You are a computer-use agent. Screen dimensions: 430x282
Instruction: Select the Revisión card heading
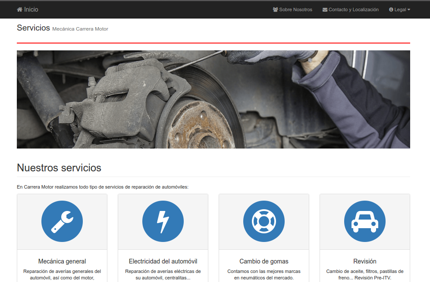point(365,261)
